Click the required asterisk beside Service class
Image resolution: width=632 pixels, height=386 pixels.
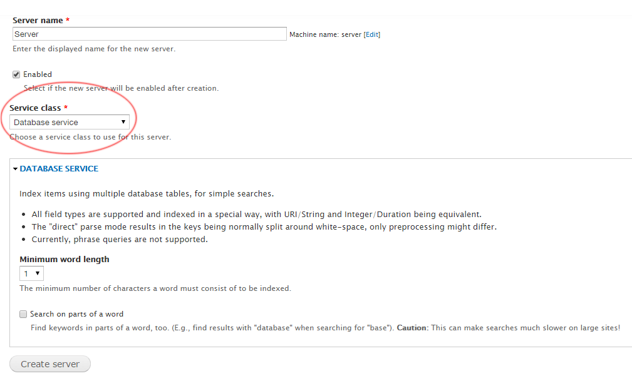(65, 108)
